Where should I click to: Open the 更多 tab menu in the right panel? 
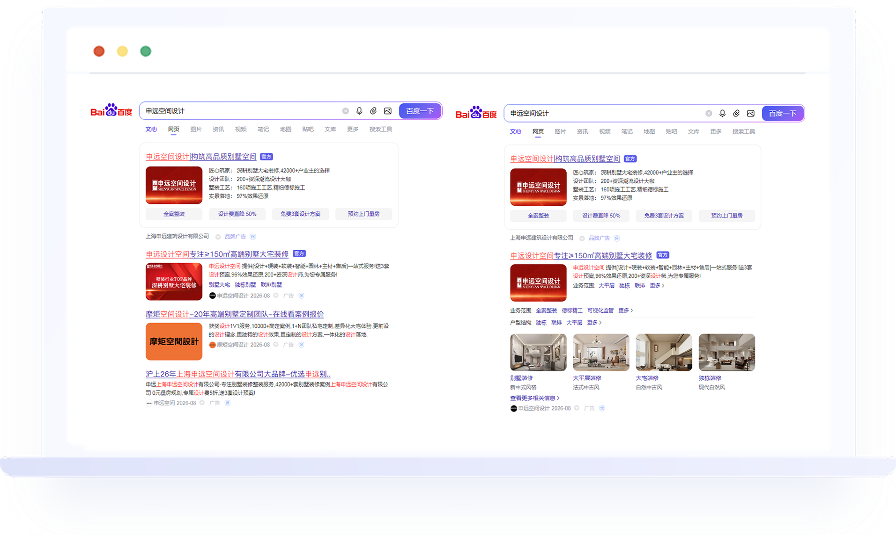click(x=716, y=131)
